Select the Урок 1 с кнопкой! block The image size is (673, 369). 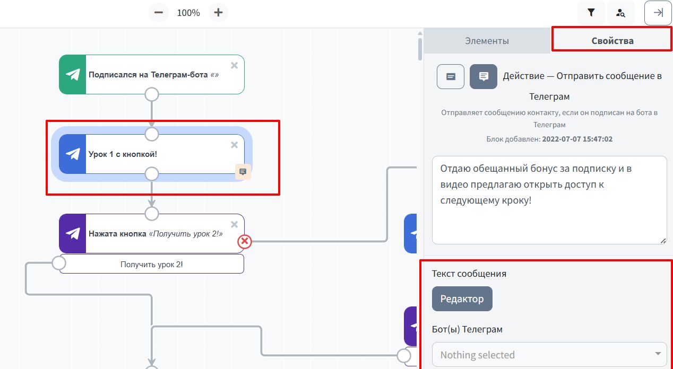pos(152,154)
